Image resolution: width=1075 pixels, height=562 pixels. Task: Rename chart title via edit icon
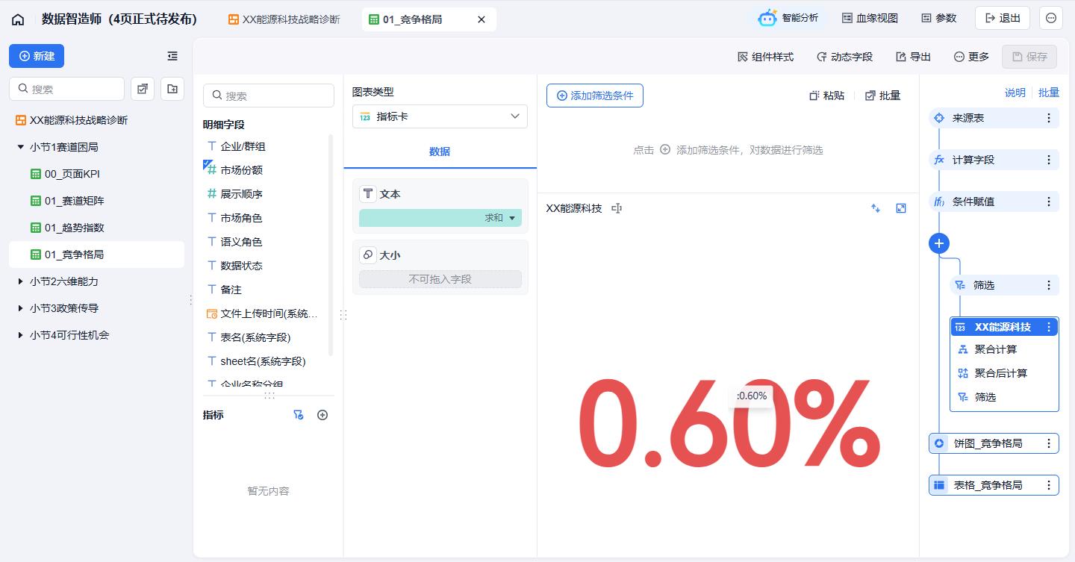617,208
